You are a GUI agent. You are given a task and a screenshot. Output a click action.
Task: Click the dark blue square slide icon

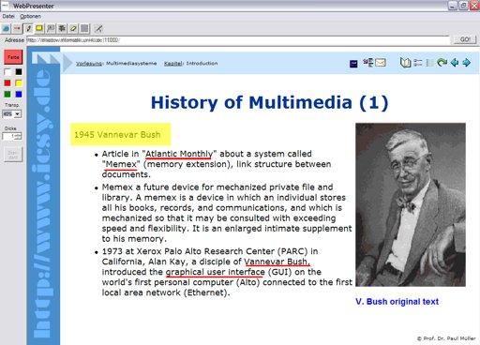pos(353,64)
